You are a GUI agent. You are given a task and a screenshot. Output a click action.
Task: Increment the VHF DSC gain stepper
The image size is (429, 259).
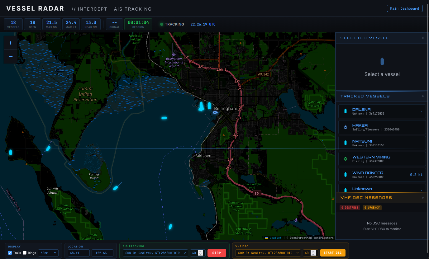click(313, 251)
